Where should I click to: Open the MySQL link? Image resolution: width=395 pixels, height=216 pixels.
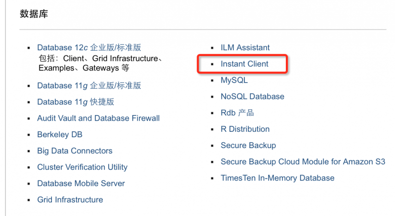point(234,80)
